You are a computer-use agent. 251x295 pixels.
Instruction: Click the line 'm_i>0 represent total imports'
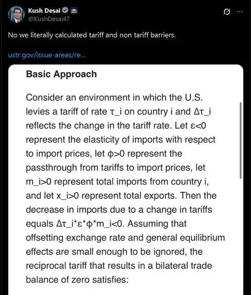pyautogui.click(x=117, y=182)
